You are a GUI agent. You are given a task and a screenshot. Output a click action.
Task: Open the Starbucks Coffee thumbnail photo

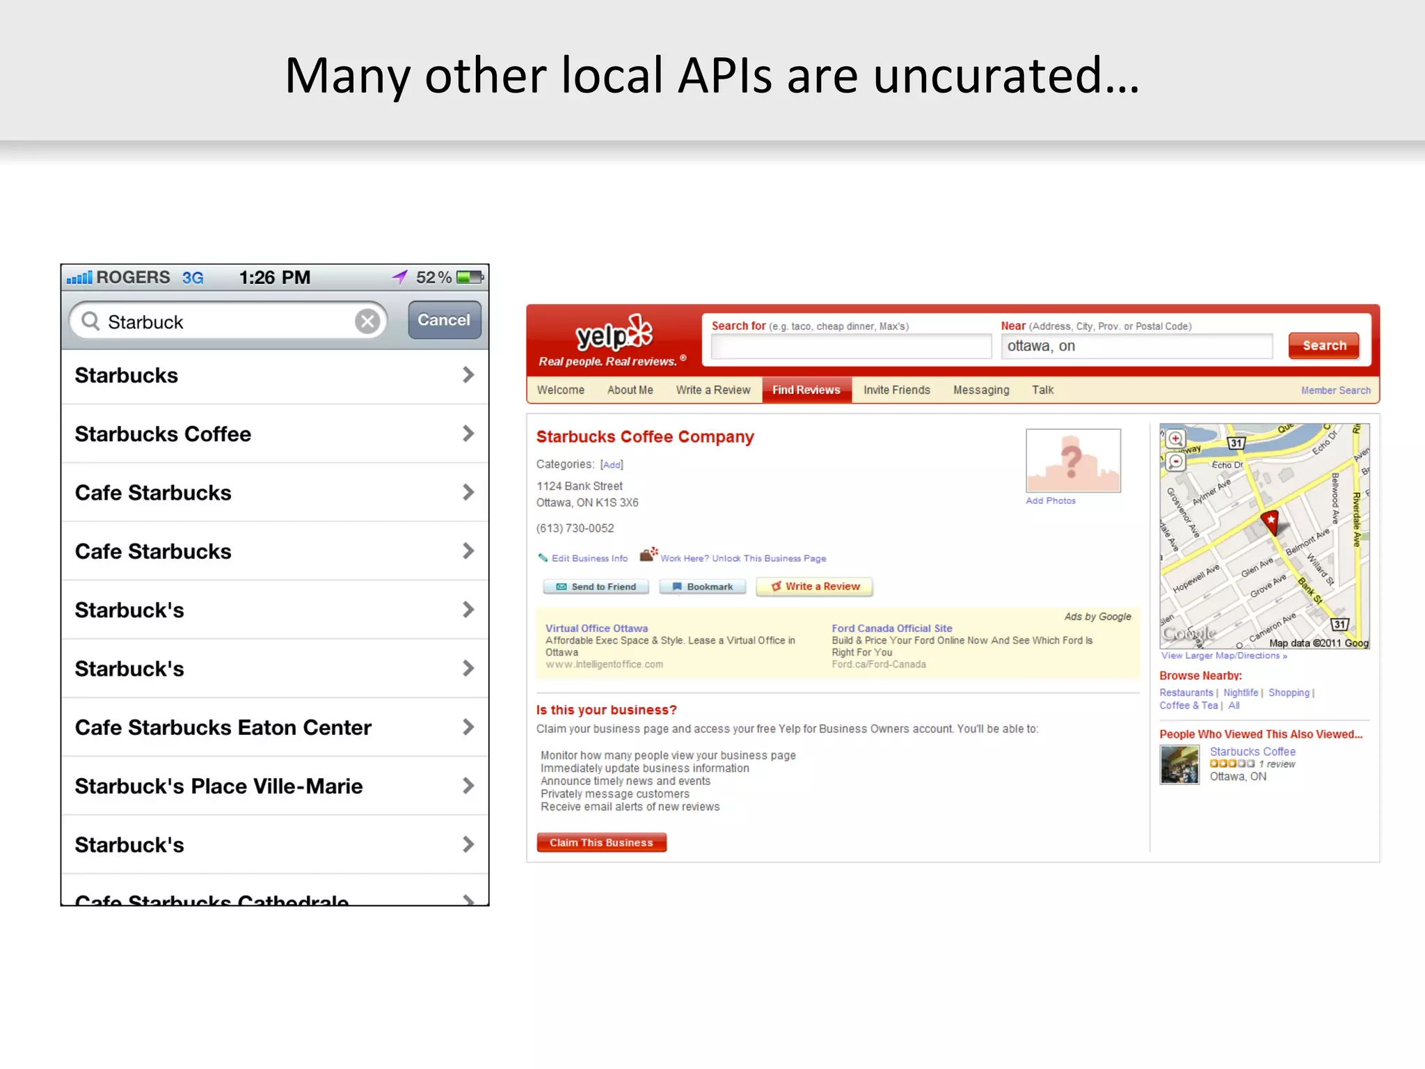click(x=1179, y=765)
